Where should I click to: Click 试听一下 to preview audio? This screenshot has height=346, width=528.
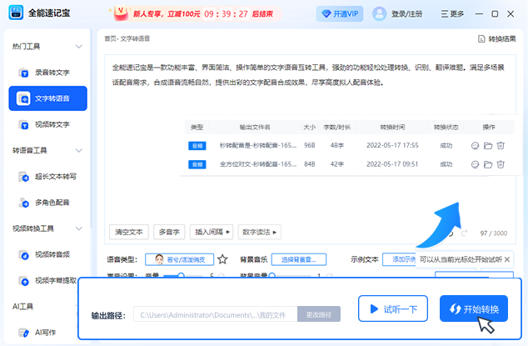393,308
